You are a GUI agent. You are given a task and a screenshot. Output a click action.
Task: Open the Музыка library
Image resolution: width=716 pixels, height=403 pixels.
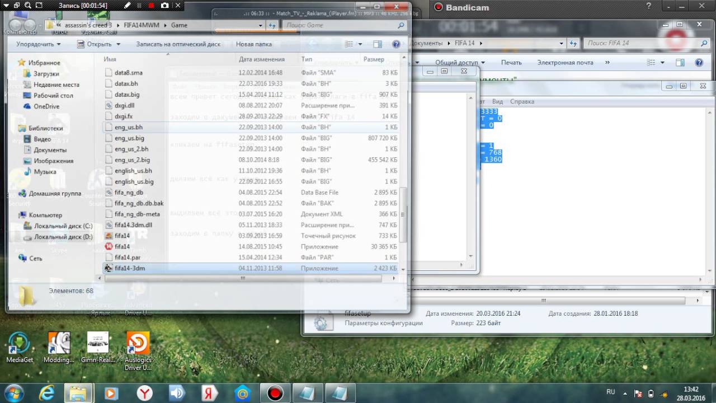coord(45,172)
